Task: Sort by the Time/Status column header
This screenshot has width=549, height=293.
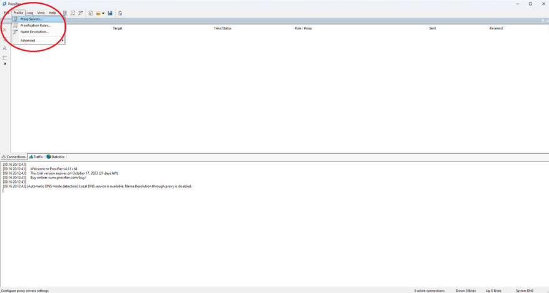Action: click(x=253, y=28)
